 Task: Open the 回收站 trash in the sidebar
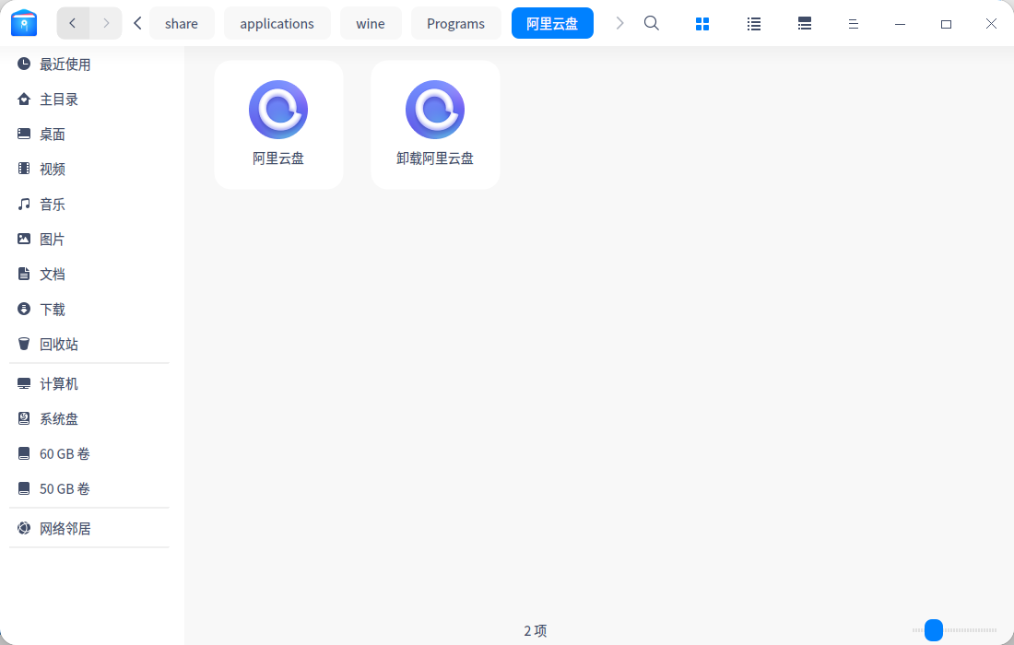tap(59, 344)
